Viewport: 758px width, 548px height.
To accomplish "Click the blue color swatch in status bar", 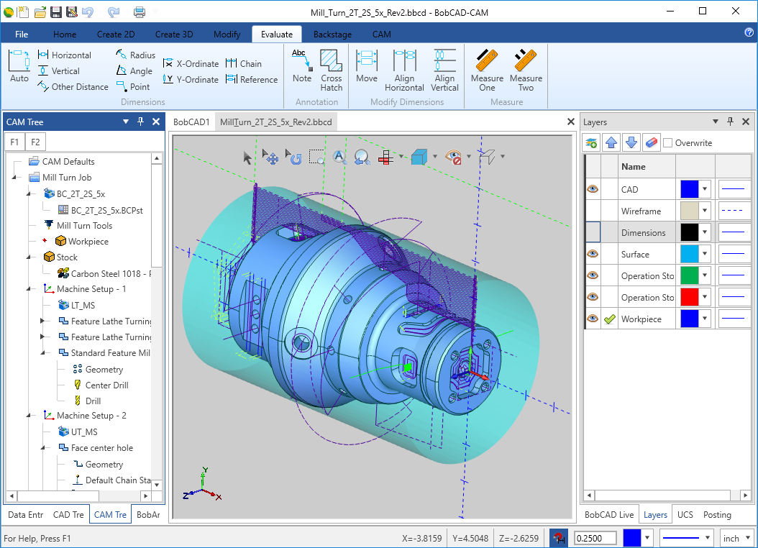I will 632,538.
